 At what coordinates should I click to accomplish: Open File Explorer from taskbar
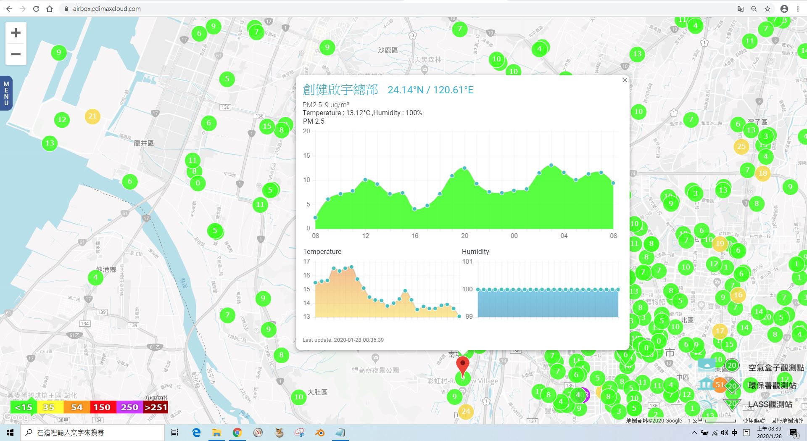[216, 433]
